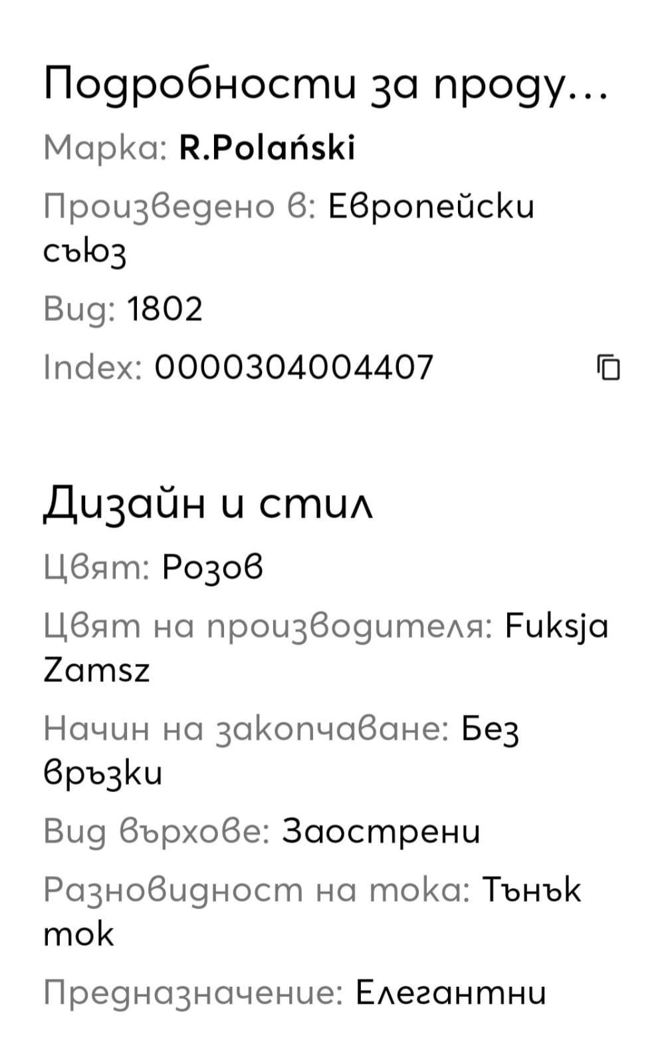Tap the 'Дизайн и стил' section heading

[x=209, y=505]
